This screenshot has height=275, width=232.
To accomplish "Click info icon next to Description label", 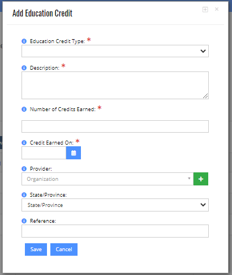I will 24,67.
